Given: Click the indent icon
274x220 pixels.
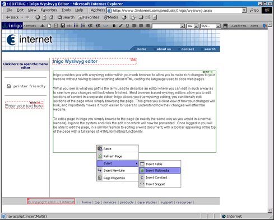Looking at the screenshot, I should [x=98, y=26].
